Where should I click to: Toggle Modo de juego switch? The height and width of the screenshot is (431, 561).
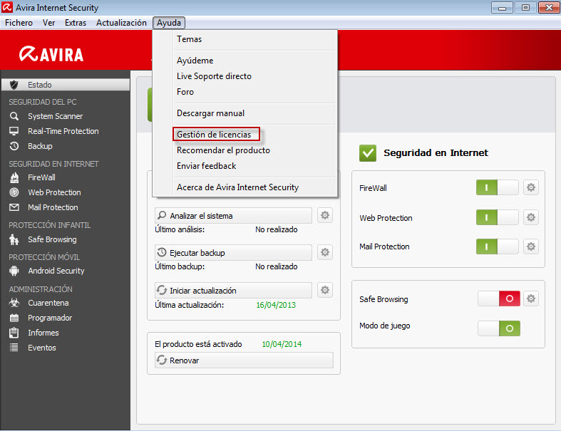pos(499,328)
